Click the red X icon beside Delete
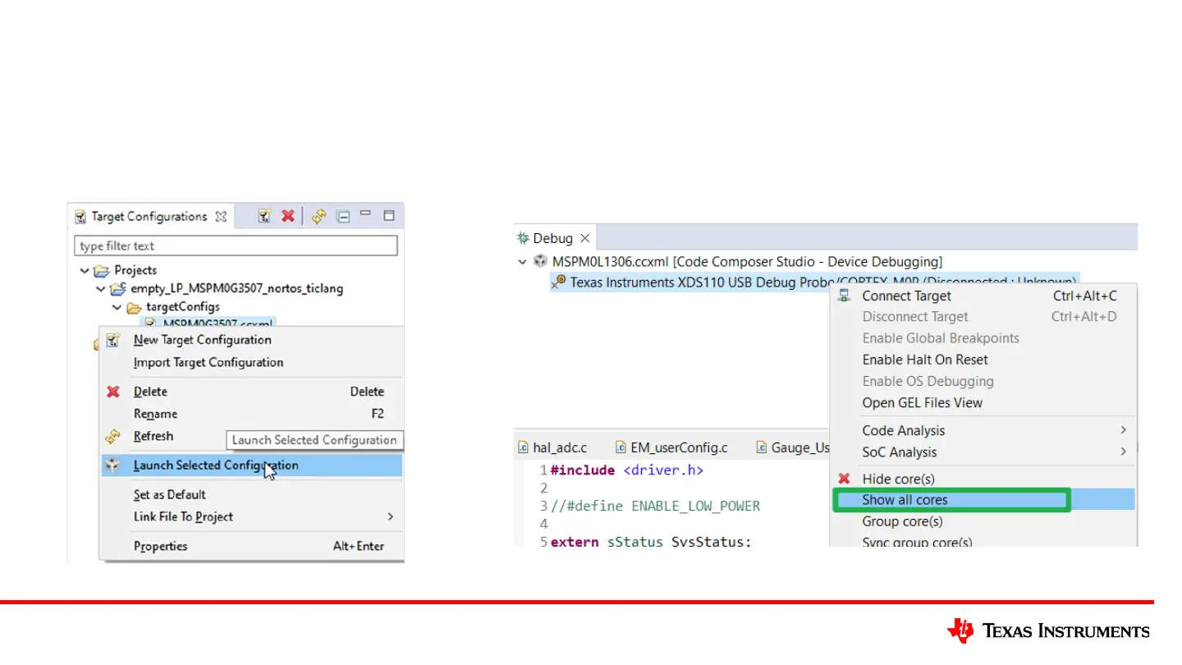1182x665 pixels. [x=113, y=392]
